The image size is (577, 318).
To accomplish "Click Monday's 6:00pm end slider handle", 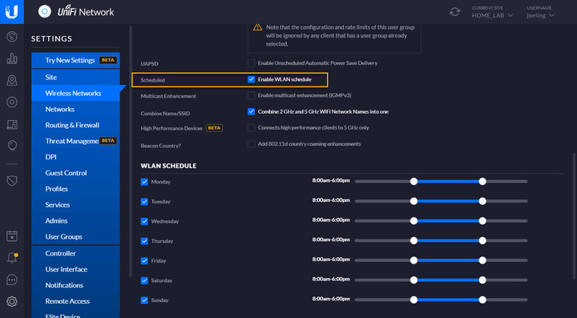I will (482, 181).
